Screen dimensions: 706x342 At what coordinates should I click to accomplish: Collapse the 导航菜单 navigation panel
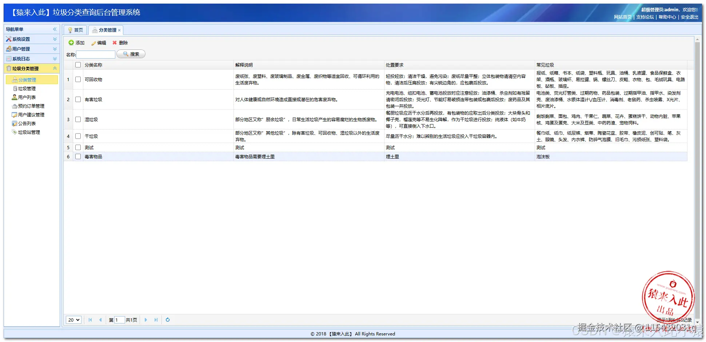click(55, 29)
